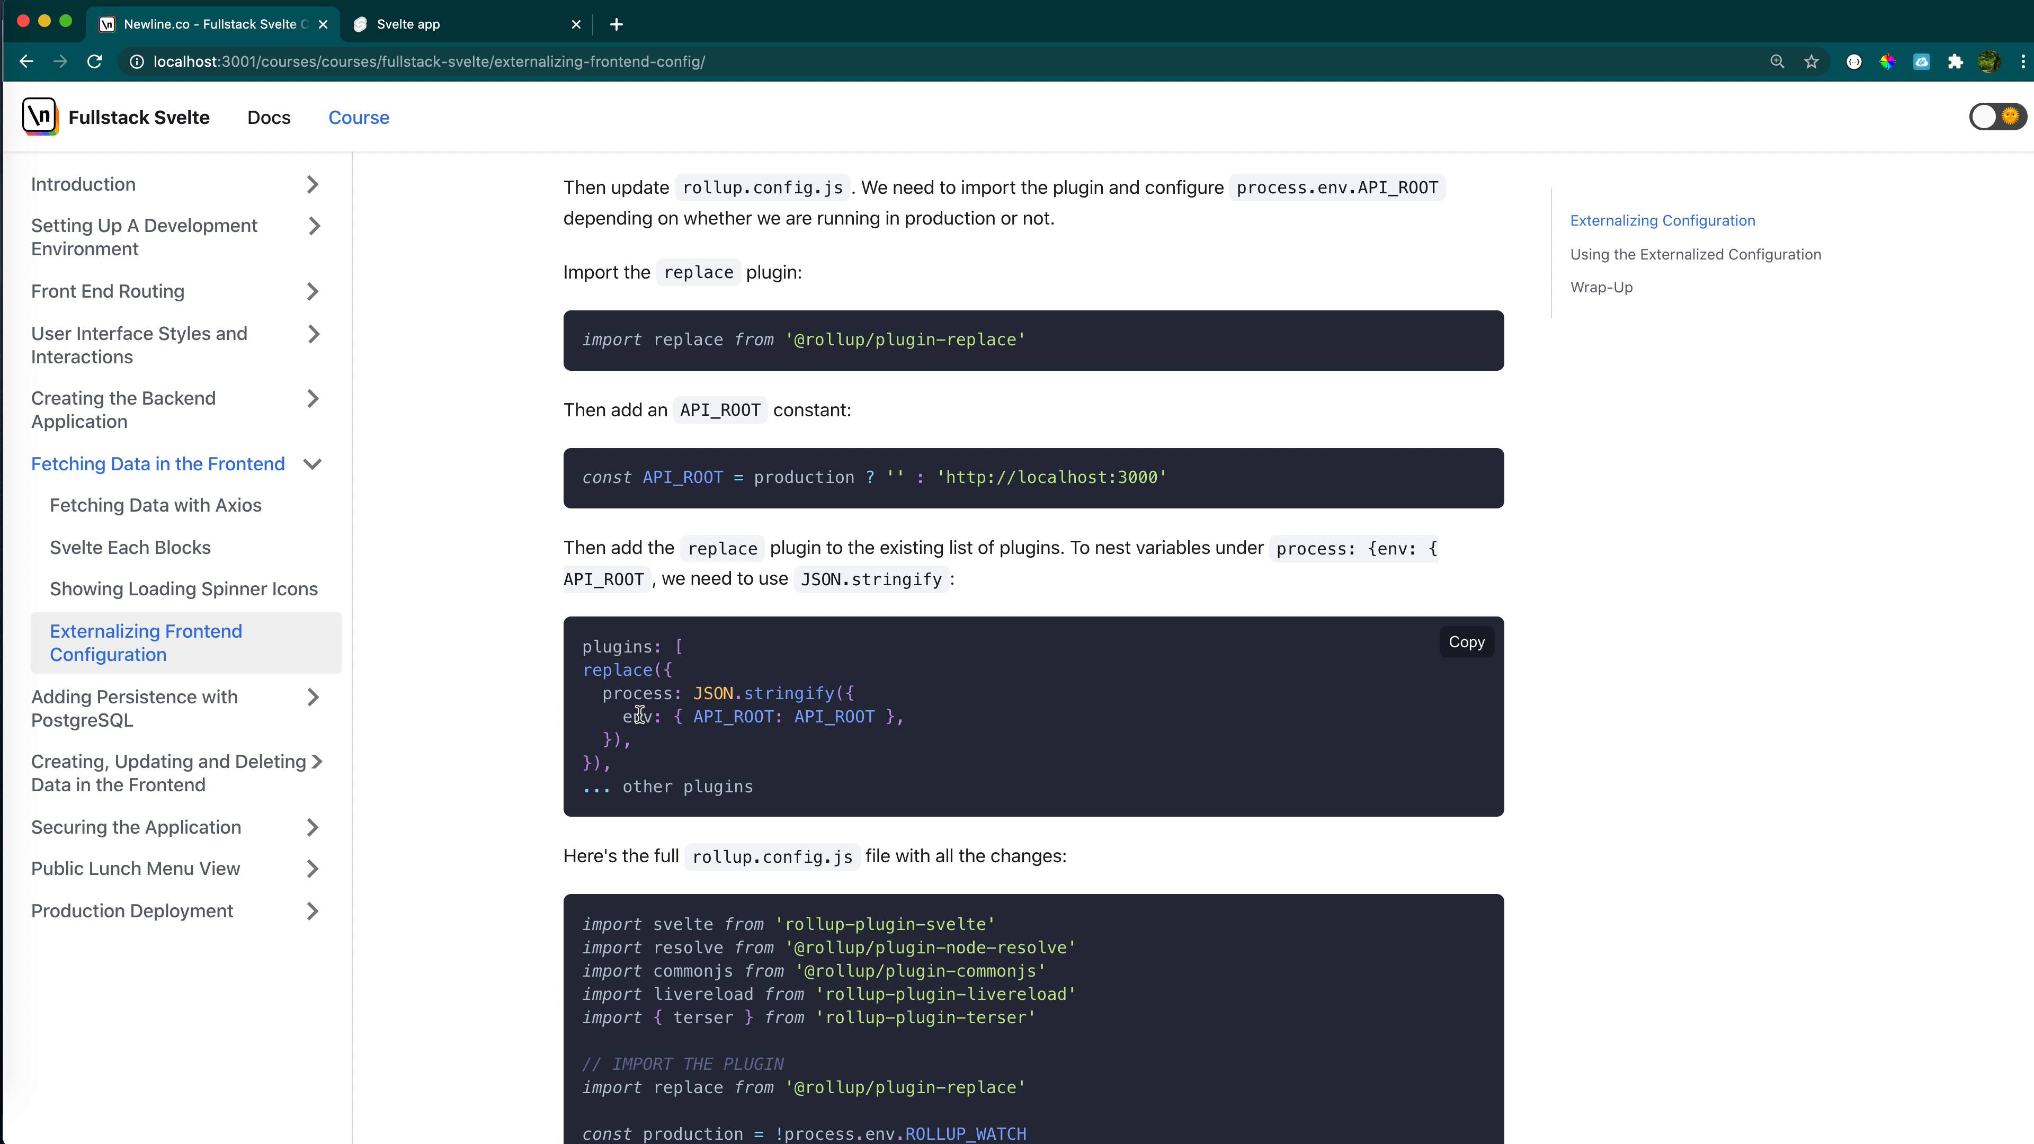Click the browser back navigation arrow
Screen dimensions: 2034x1144
(x=27, y=61)
